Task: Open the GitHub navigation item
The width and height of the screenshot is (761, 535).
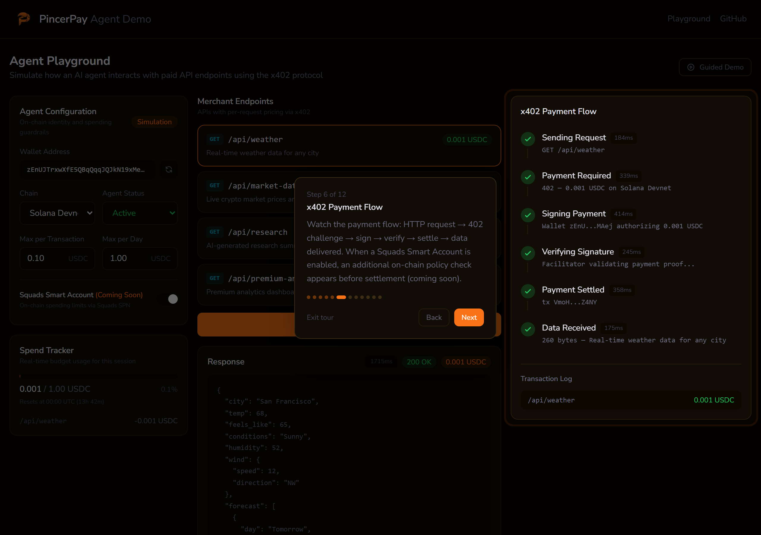Action: coord(733,19)
